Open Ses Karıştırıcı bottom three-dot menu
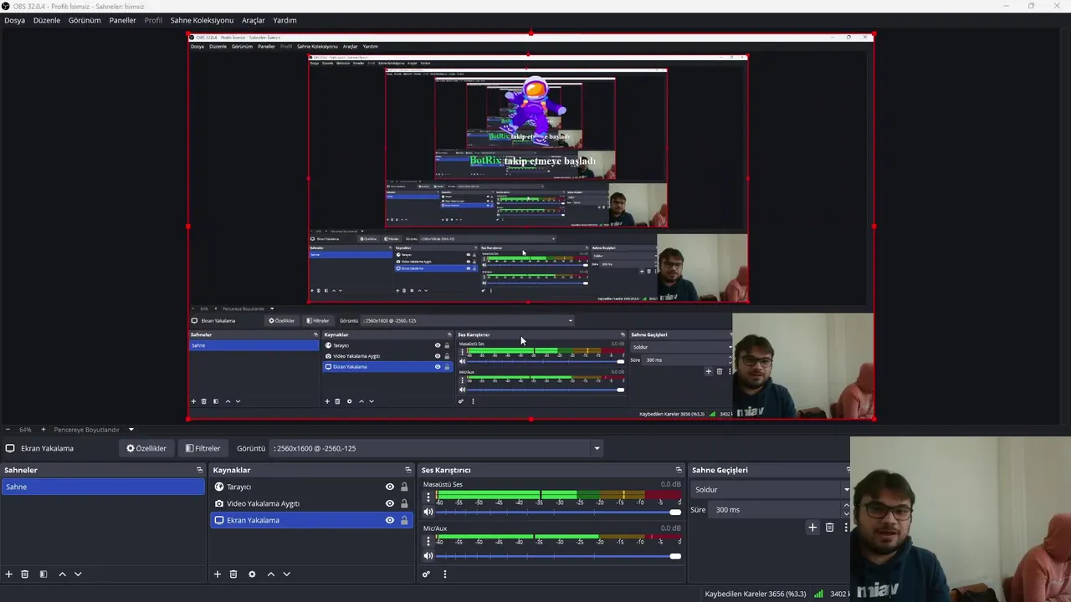This screenshot has width=1071, height=602. (x=445, y=574)
